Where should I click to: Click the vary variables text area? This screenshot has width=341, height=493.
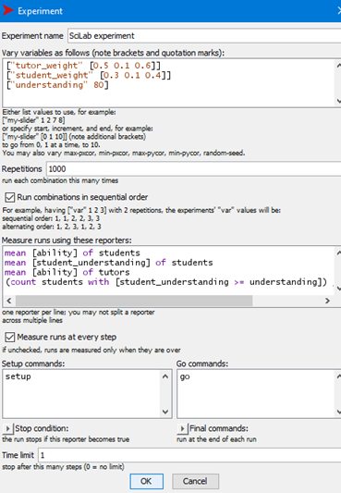coord(169,83)
